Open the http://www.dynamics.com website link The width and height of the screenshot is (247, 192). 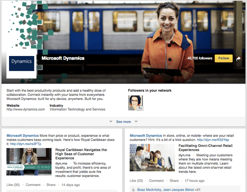coord(25,109)
